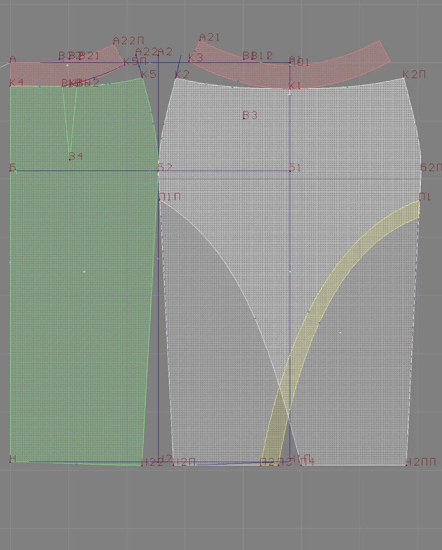Screen dimensions: 442x550
Task: Select point Л1 atop the yellow strip
Action: (x=419, y=200)
